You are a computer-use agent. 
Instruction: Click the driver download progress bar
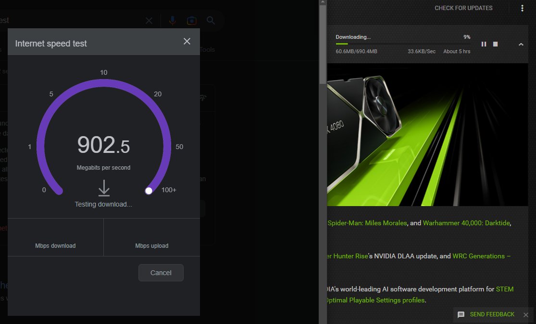(x=403, y=44)
